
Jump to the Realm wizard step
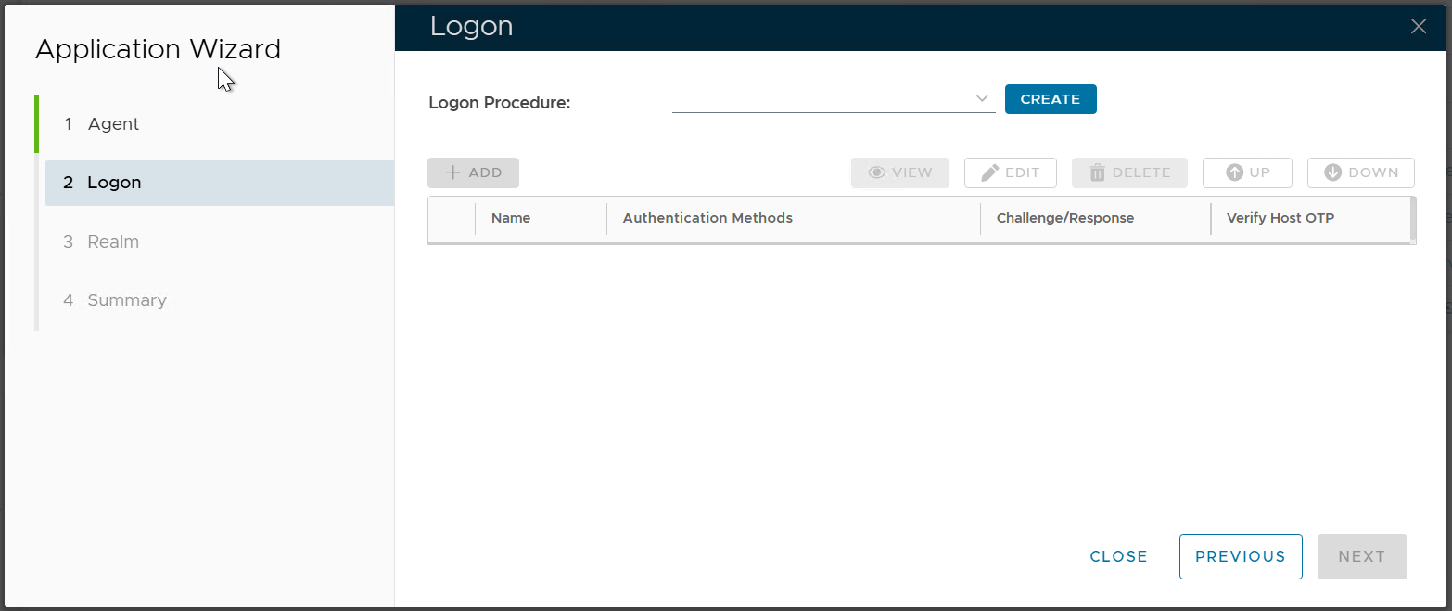point(113,242)
